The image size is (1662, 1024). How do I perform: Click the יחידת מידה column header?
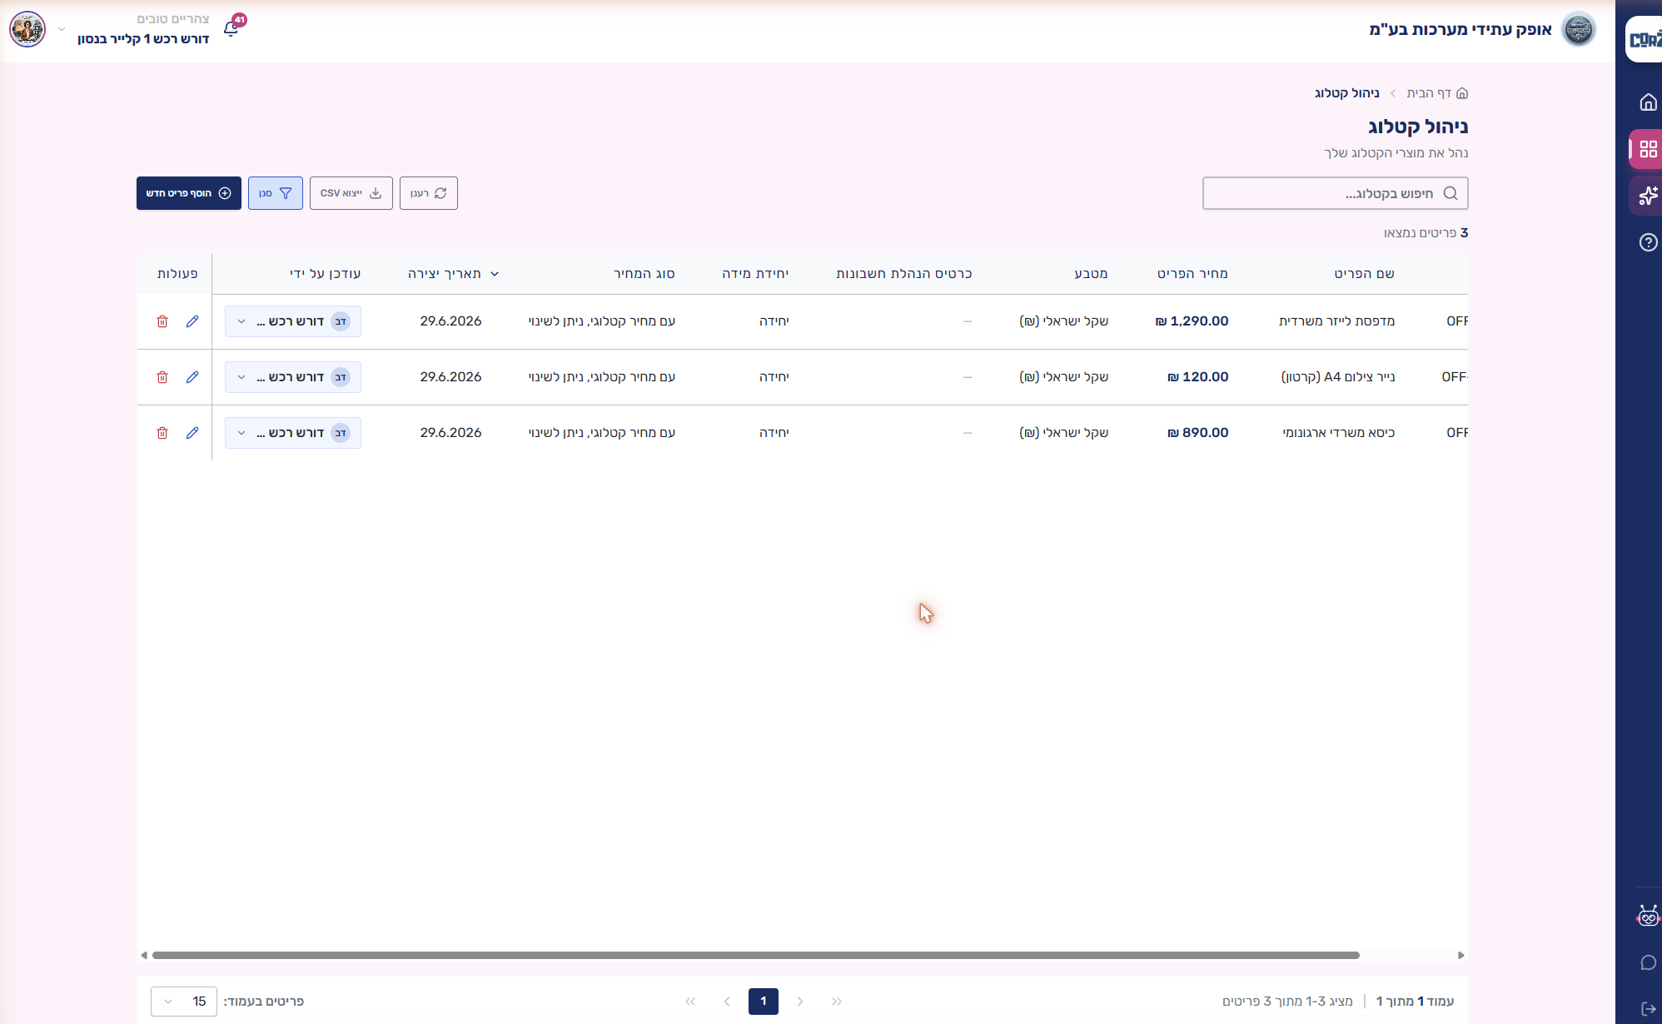(x=755, y=274)
